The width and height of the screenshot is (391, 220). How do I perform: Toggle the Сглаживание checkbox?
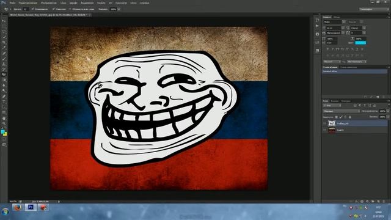click(x=40, y=9)
